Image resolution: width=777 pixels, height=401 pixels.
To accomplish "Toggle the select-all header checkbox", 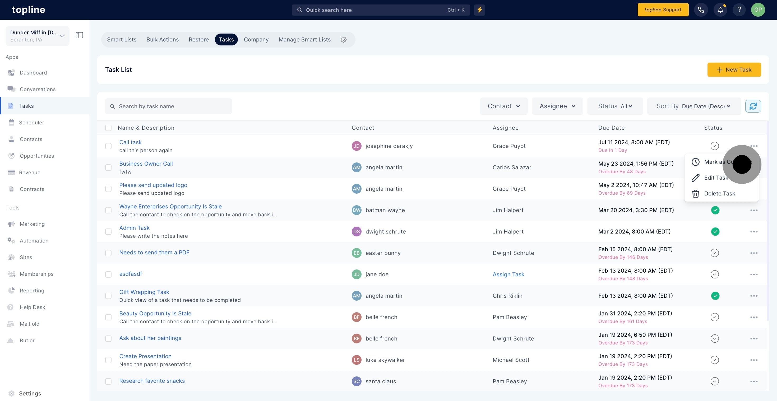I will pos(108,128).
